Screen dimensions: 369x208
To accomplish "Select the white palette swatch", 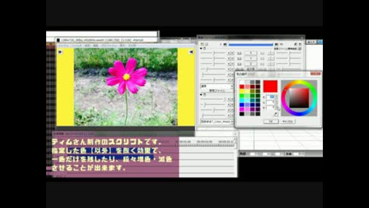I will (x=242, y=82).
